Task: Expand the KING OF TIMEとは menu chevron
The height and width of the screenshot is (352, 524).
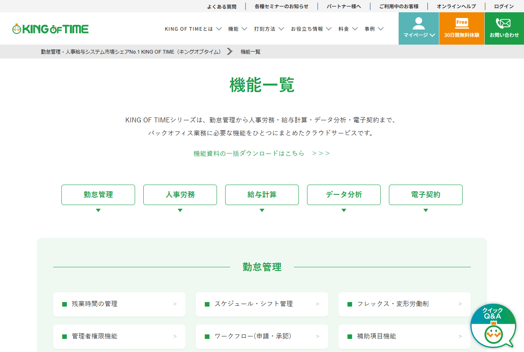Action: (219, 29)
